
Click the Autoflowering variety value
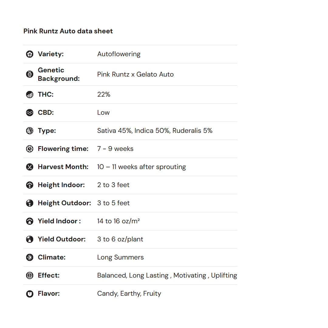coord(118,54)
